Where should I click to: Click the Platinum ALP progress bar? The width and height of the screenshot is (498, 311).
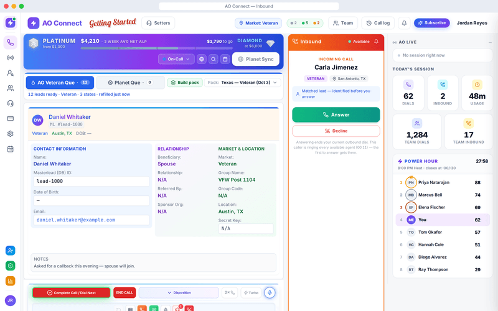(x=157, y=49)
